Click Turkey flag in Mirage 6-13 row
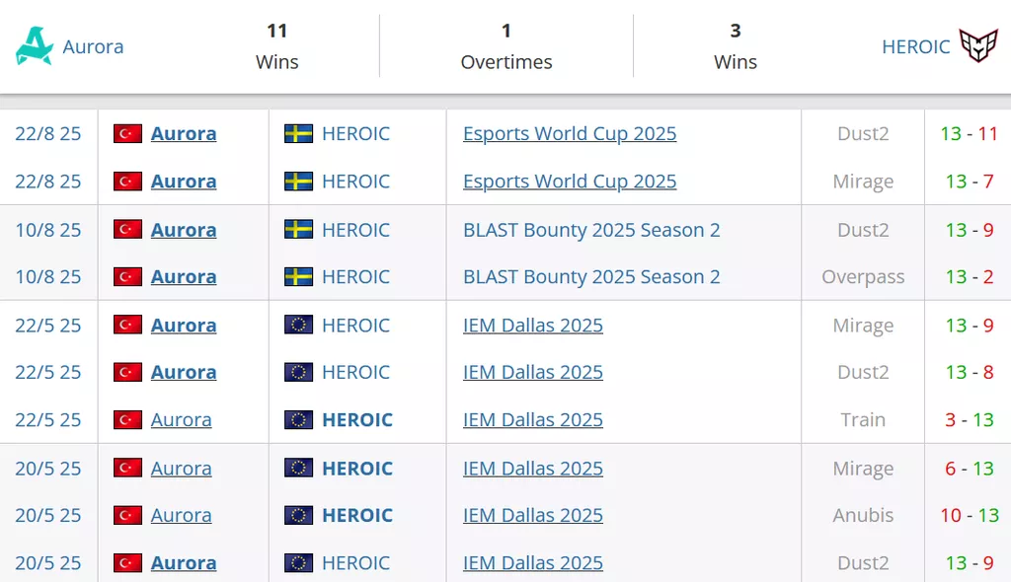 pos(128,469)
